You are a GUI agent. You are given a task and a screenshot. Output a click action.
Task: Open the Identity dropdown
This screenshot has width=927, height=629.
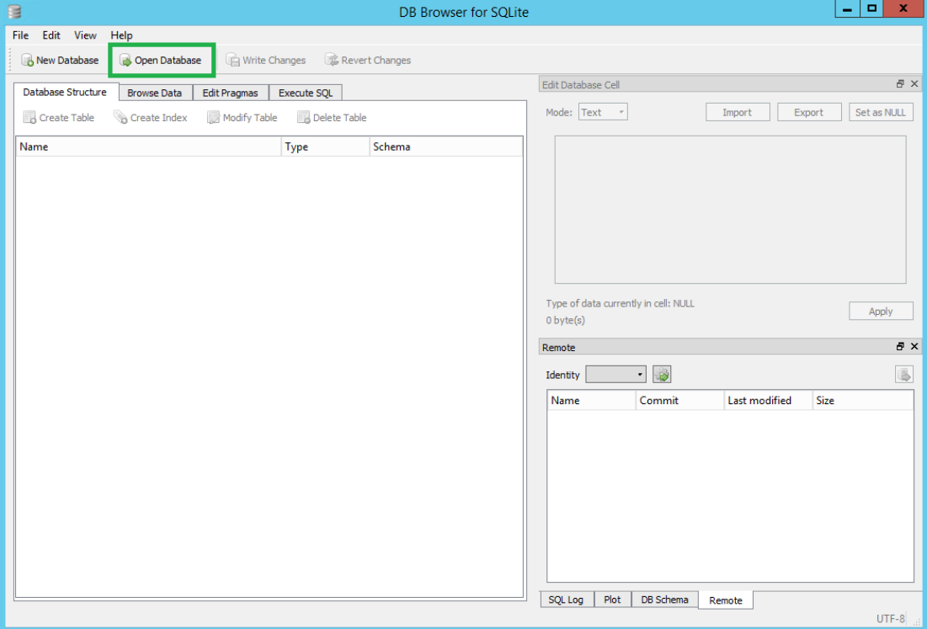pos(615,374)
